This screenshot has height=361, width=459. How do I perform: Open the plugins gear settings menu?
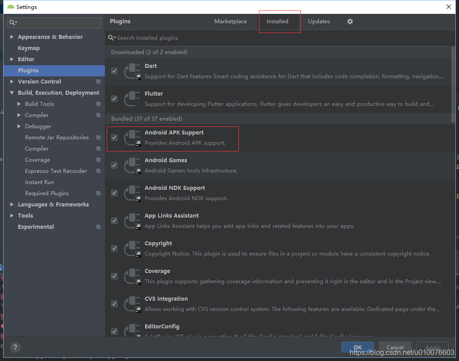coord(350,21)
